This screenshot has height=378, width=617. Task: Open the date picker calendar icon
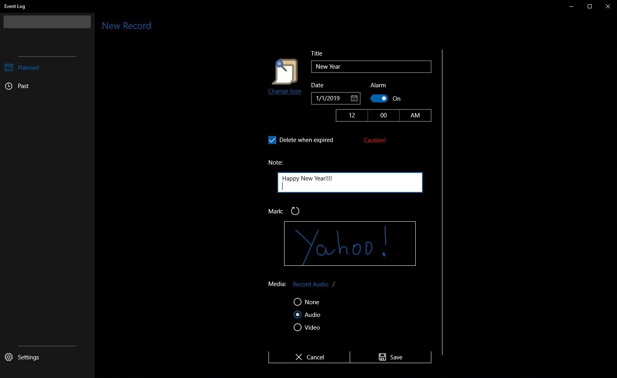354,98
